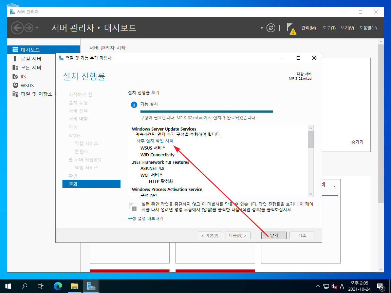
Task: Open File Explorer from the taskbar
Action: 74,286
